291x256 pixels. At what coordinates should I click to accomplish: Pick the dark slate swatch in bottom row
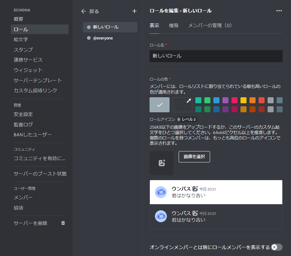(x=280, y=109)
